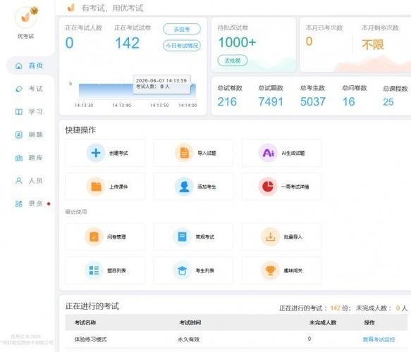The image size is (411, 352).
Task: Click the 总试卷数 value 216
Action: [x=227, y=102]
